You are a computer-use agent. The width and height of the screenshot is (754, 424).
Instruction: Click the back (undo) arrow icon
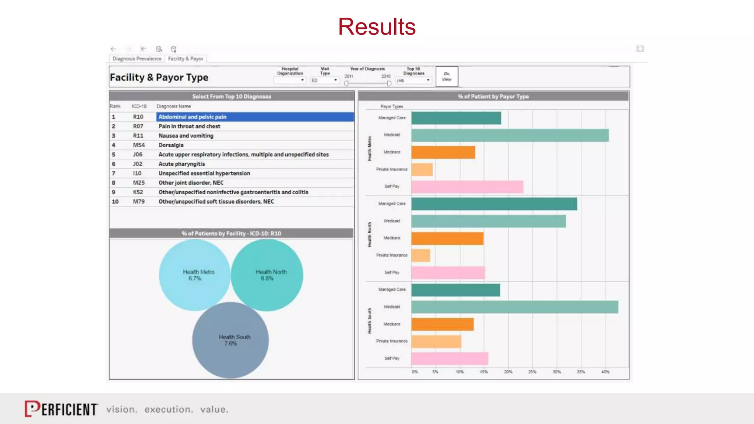pos(113,49)
